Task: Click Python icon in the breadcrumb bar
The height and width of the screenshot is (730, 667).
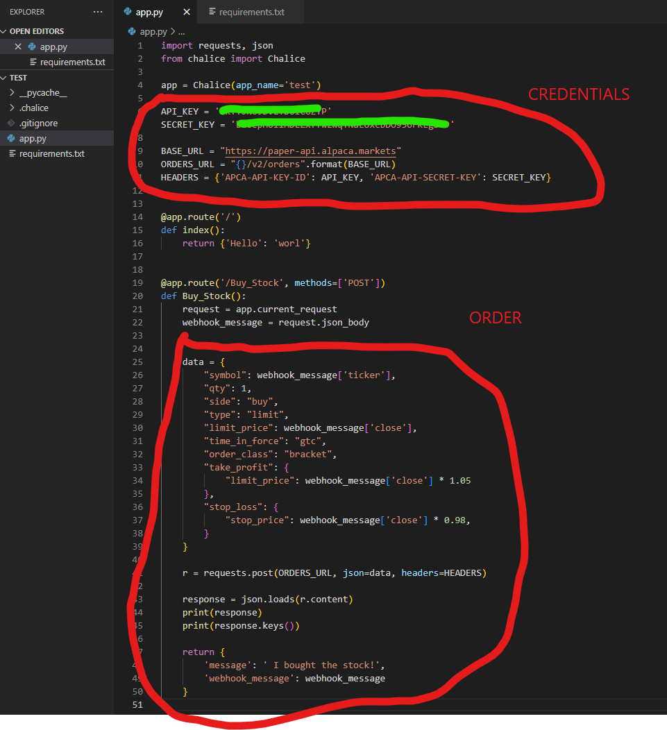Action: pyautogui.click(x=133, y=32)
